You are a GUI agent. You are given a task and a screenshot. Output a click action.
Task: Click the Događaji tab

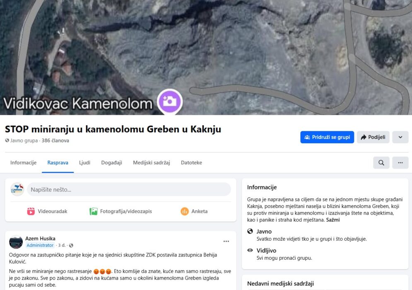111,162
